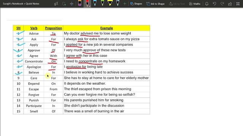Click the preposition 'From' in Escape row
This screenshot has width=243, height=136.
tap(54, 89)
